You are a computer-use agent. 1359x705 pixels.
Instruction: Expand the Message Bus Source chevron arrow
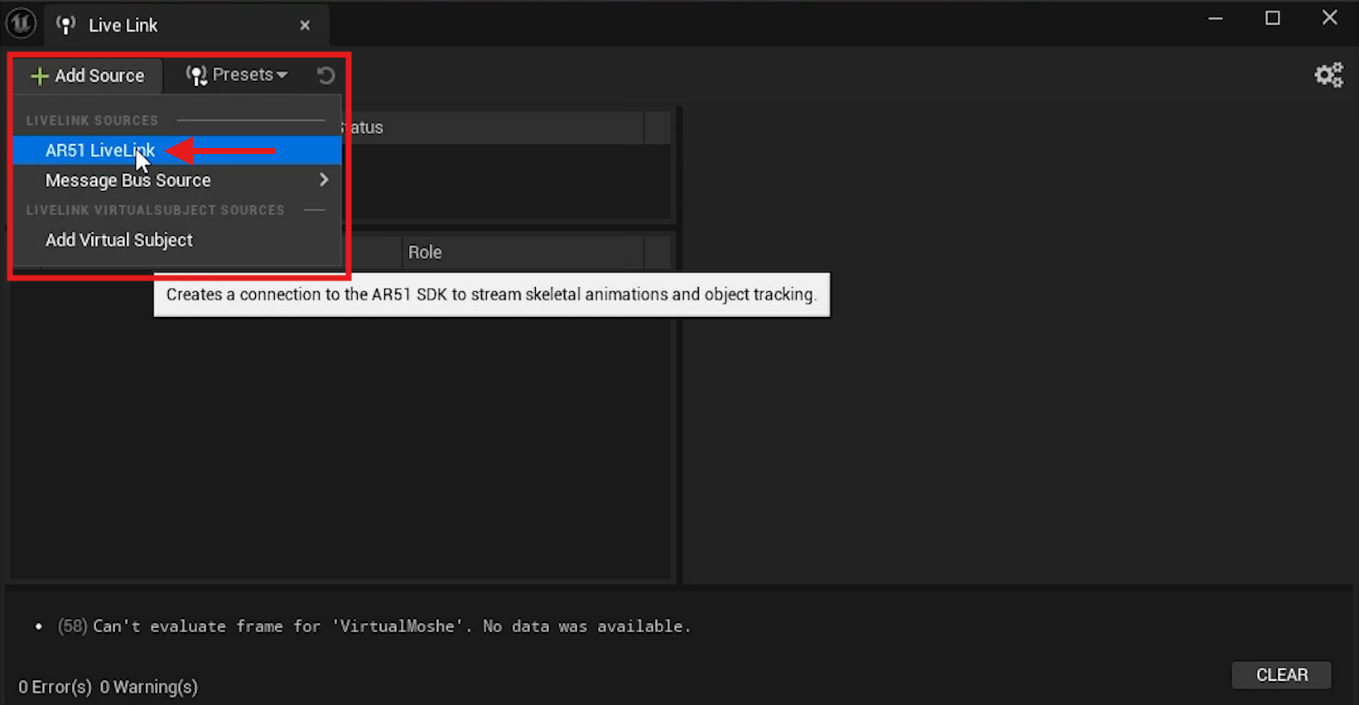pyautogui.click(x=324, y=180)
